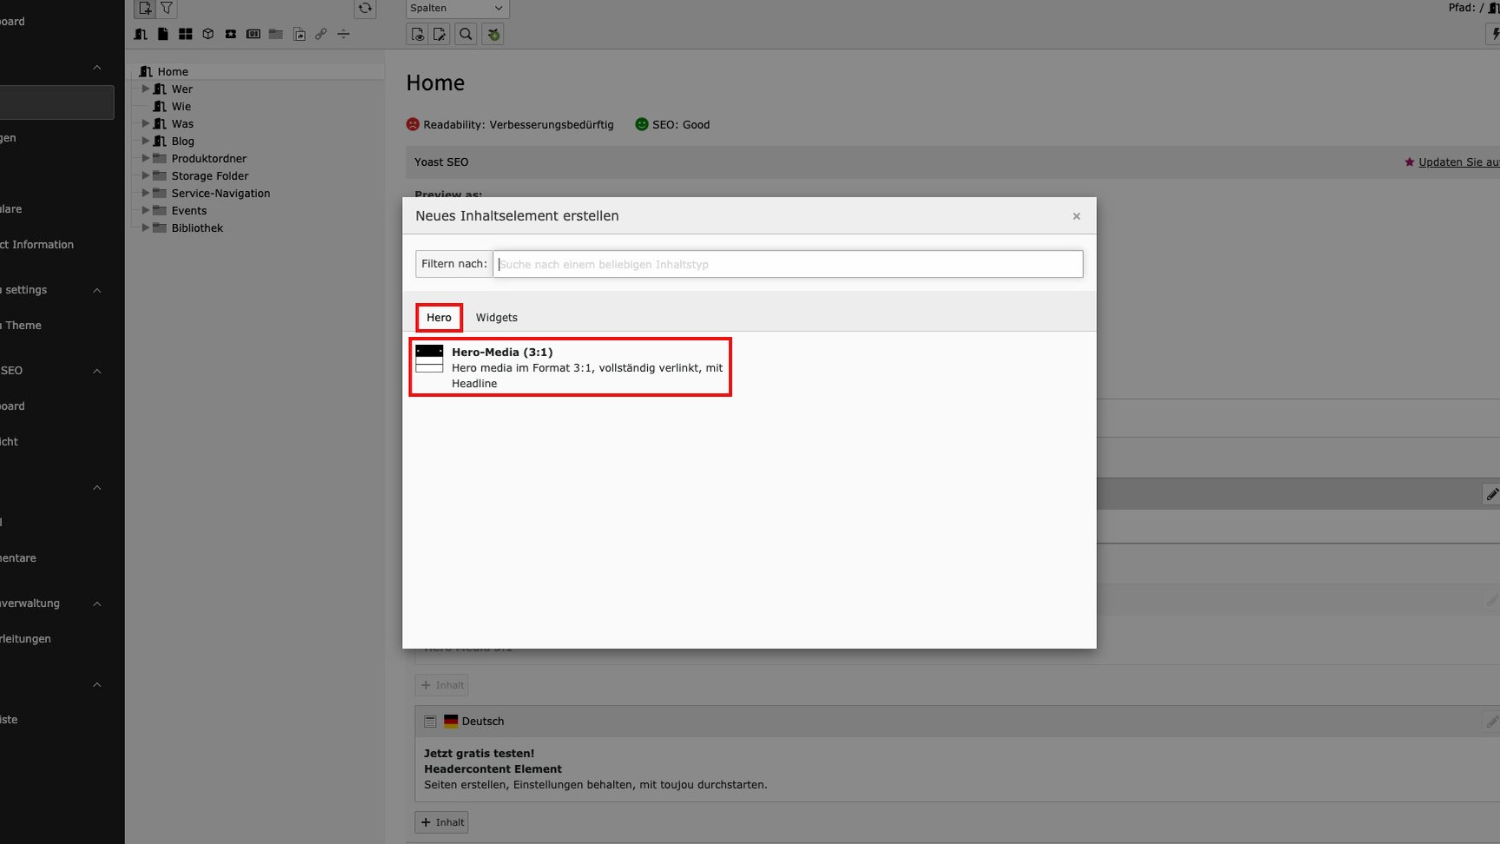The image size is (1500, 844).
Task: Open the Spalten view dropdown
Action: 457,9
